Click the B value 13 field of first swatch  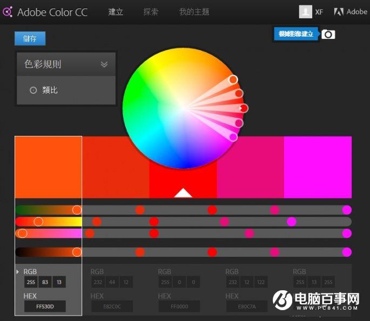(x=59, y=282)
